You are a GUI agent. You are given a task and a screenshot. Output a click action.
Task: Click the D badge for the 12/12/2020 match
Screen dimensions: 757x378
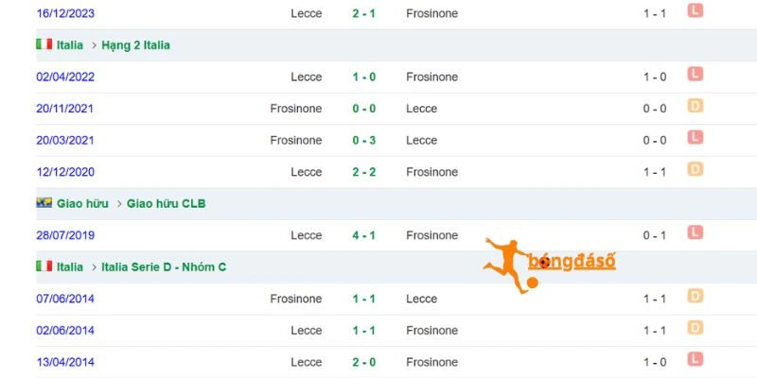(x=695, y=169)
